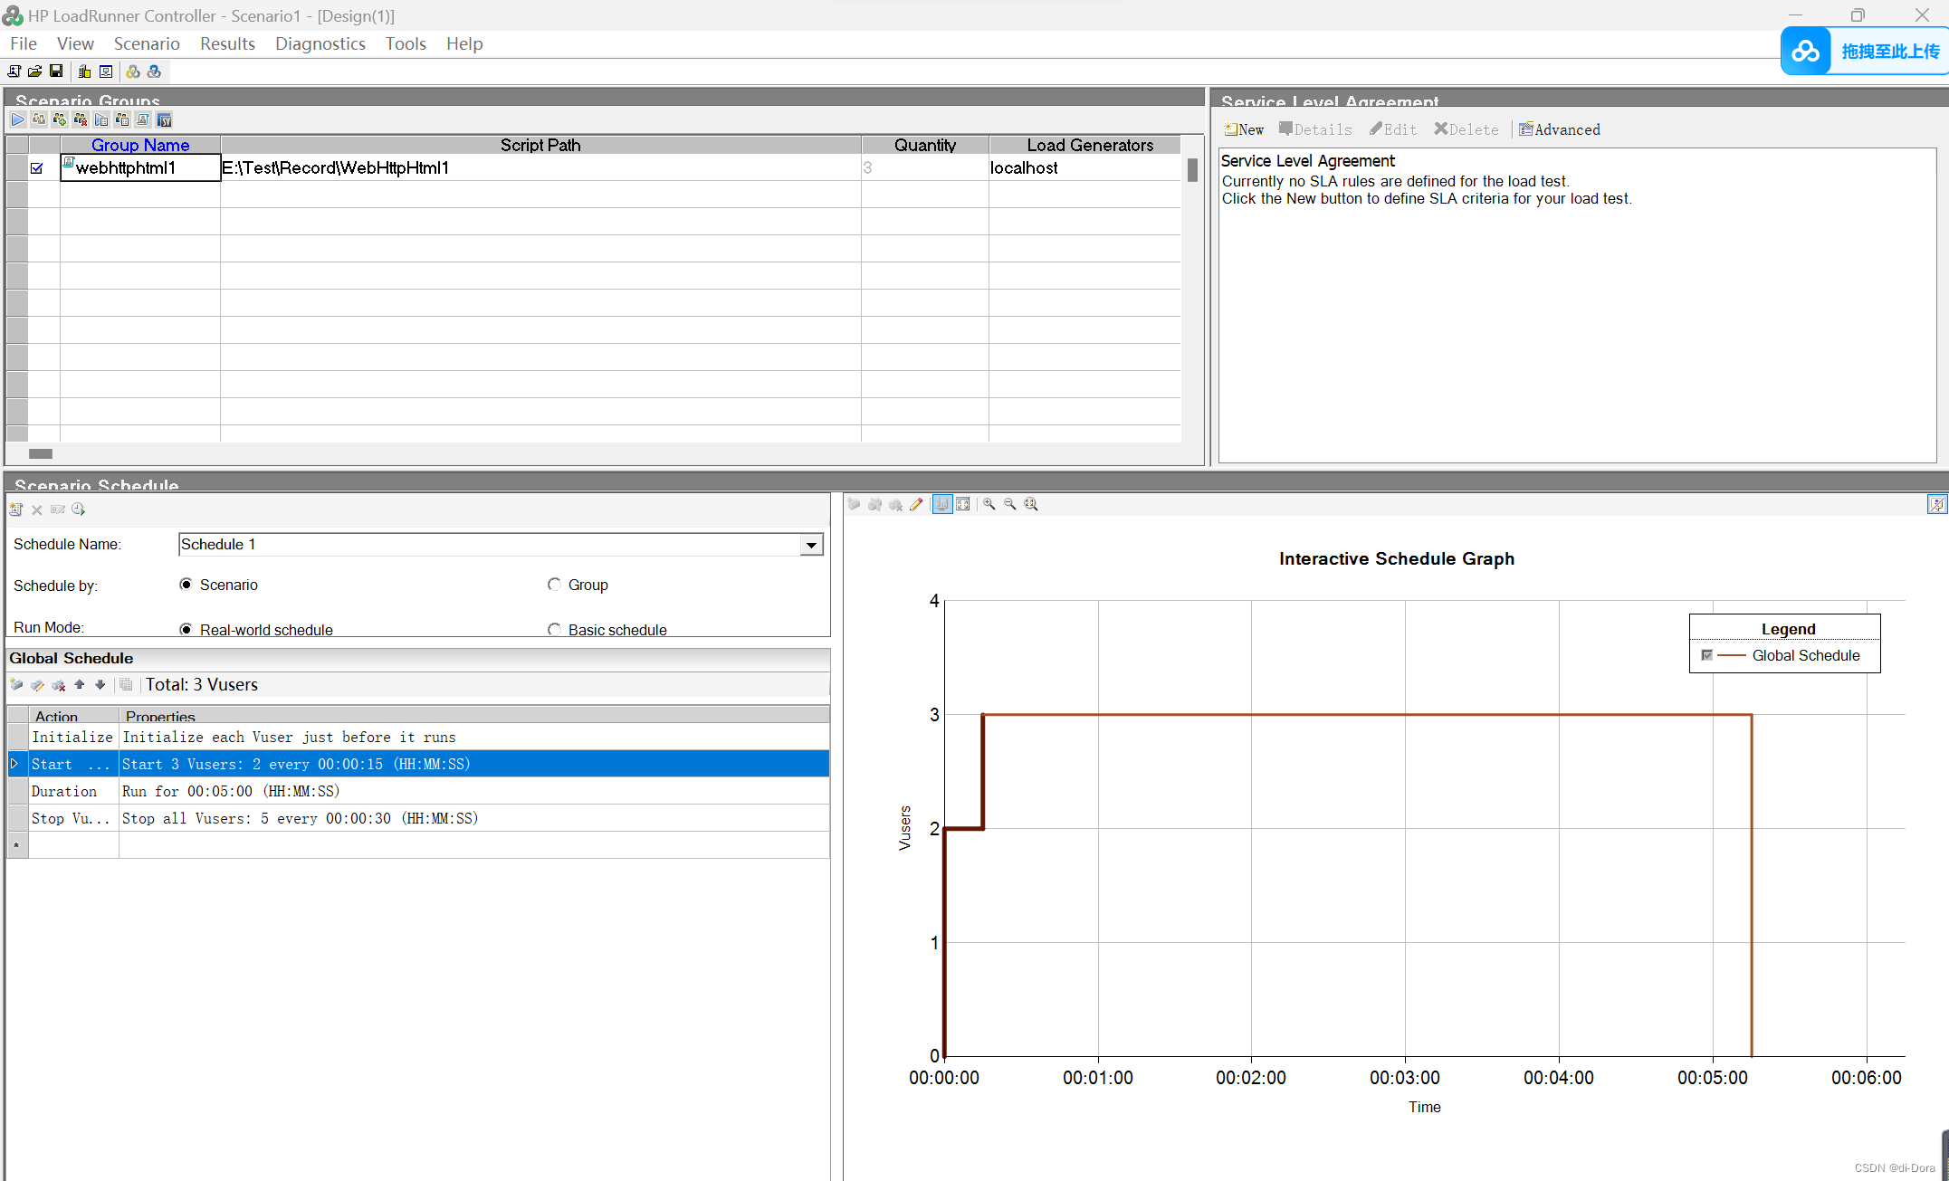The width and height of the screenshot is (1949, 1181).
Task: Expand the Schedule Name dropdown
Action: coord(811,545)
